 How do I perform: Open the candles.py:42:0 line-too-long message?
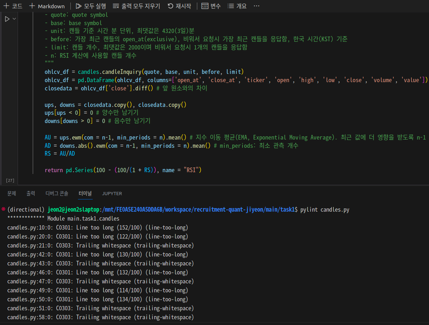point(98,255)
